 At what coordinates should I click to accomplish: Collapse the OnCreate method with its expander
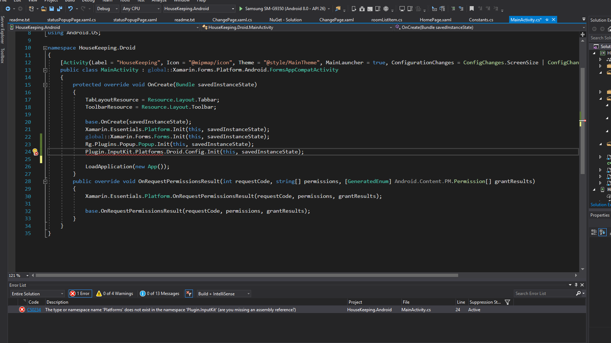(46, 84)
